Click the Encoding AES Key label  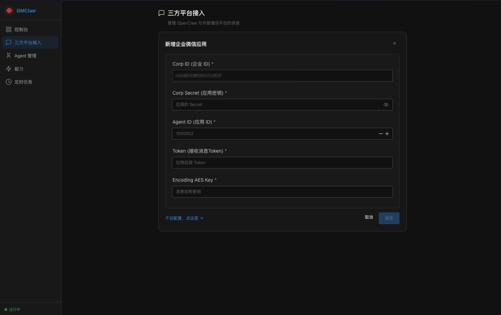[x=193, y=180]
